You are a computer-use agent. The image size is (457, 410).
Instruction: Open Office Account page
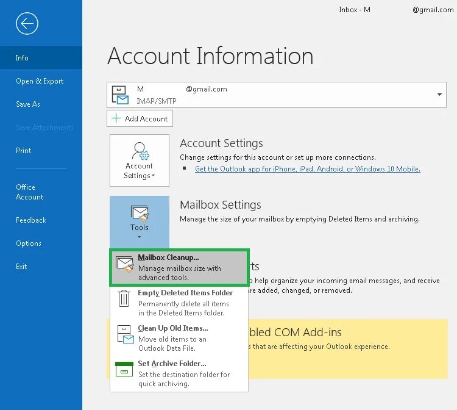[29, 192]
